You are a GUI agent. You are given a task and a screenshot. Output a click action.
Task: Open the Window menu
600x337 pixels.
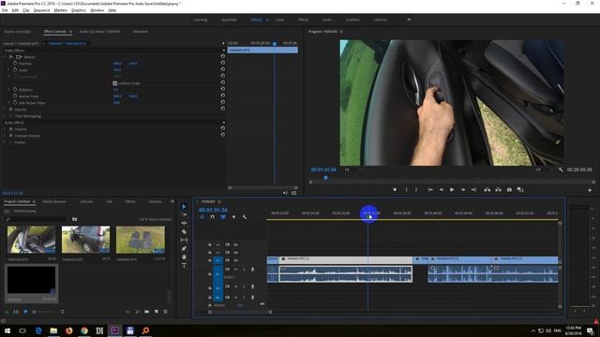(x=97, y=10)
